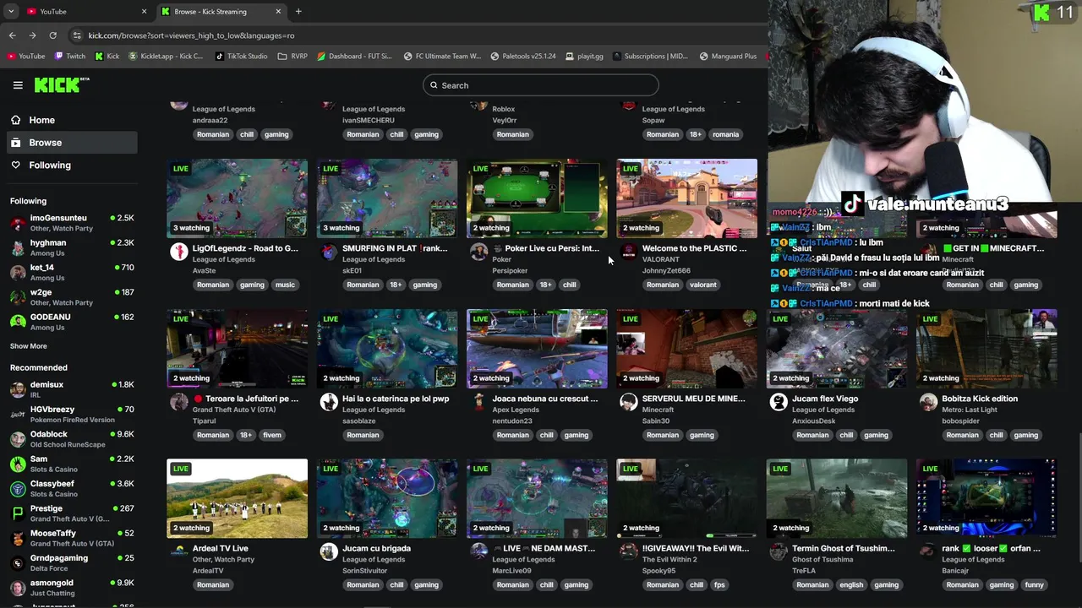Open stream title Jucam flex Viego
The width and height of the screenshot is (1082, 608).
[x=825, y=399]
